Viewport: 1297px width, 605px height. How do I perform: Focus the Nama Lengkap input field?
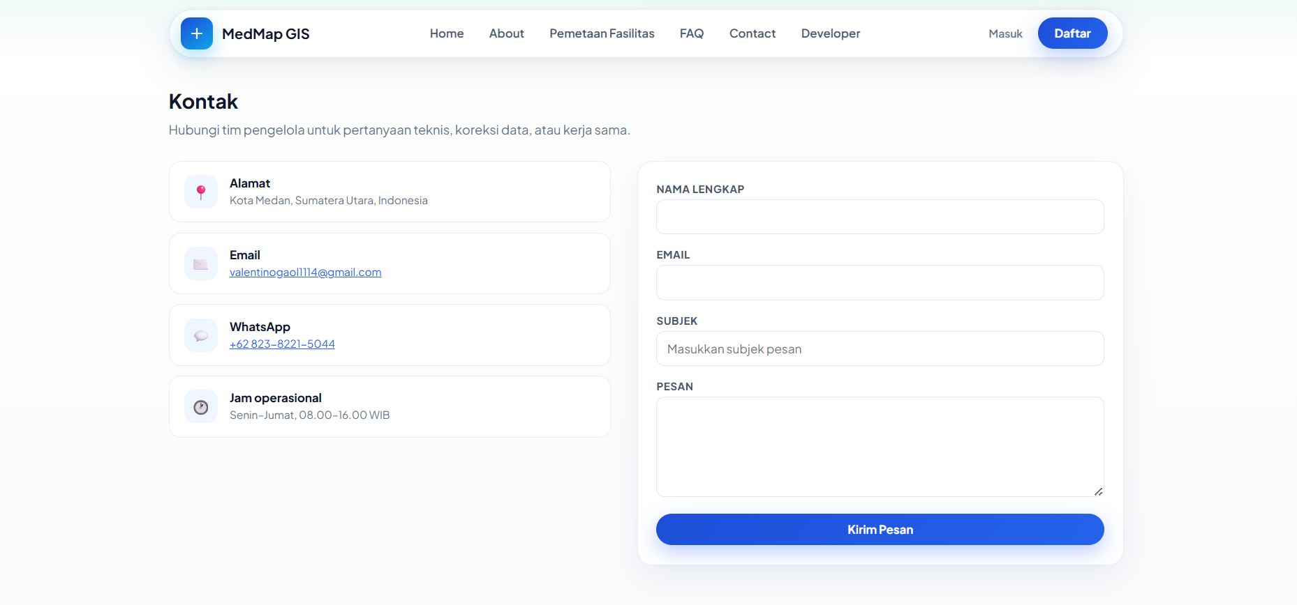(x=880, y=217)
